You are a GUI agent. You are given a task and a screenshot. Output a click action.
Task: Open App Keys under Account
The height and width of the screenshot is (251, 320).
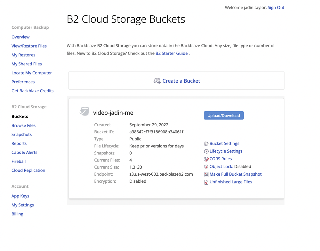pos(20,196)
